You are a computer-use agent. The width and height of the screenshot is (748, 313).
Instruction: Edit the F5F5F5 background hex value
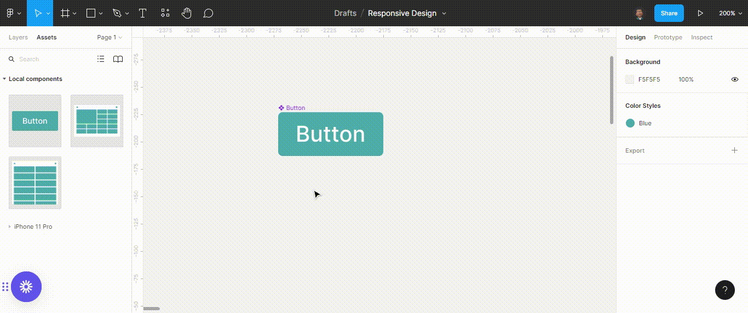(x=649, y=79)
